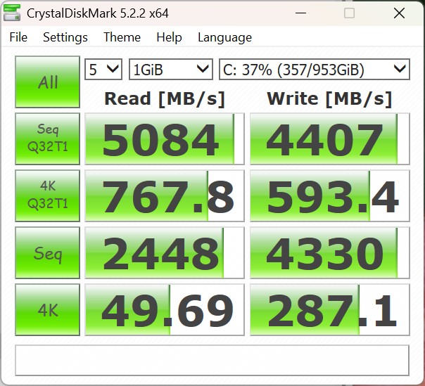Click the 4K Q32T1 read result 767.8
The image size is (425, 386).
[x=165, y=195]
